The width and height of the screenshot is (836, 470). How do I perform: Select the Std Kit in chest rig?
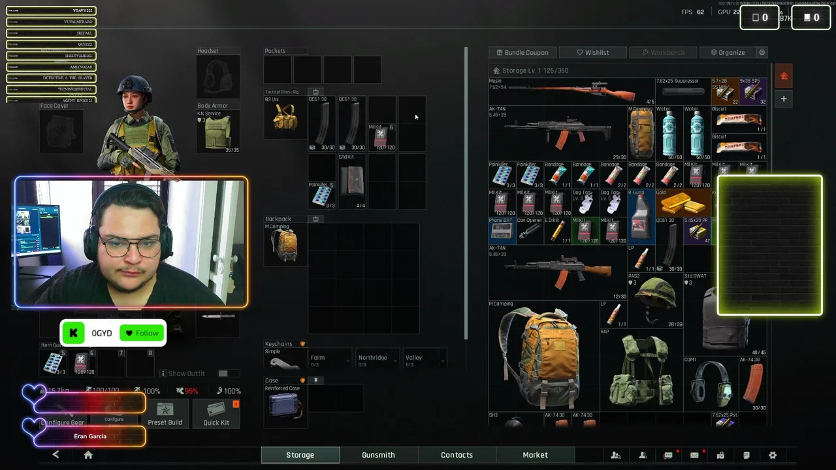pyautogui.click(x=352, y=181)
